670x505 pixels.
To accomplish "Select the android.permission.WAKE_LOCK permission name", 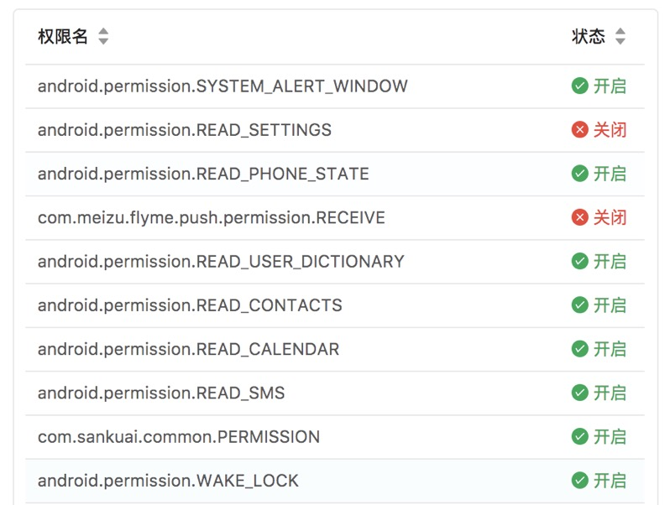I will tap(168, 481).
